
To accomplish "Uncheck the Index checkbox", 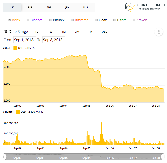I will click(9, 20).
